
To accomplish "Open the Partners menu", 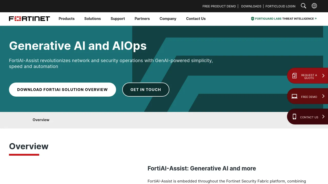I will pyautogui.click(x=142, y=19).
